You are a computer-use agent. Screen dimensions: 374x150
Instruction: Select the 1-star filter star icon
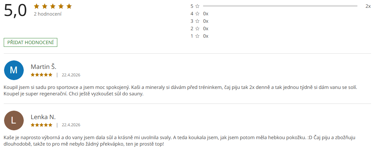[197, 36]
